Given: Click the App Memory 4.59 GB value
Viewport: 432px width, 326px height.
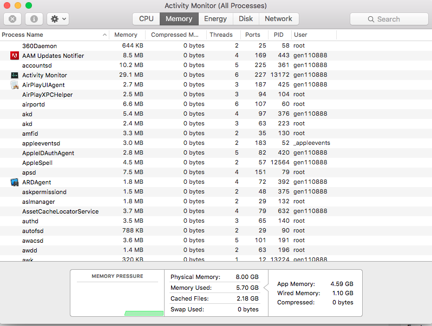Looking at the screenshot, I should click(x=342, y=284).
